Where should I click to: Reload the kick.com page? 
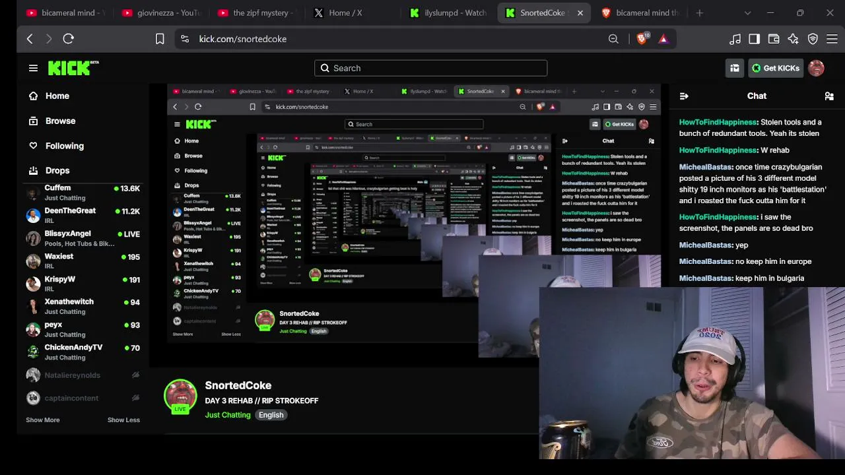(x=68, y=39)
